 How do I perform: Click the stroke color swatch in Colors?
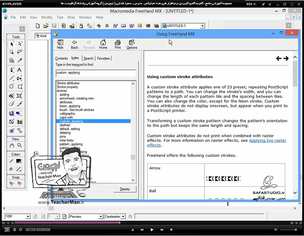(19, 161)
